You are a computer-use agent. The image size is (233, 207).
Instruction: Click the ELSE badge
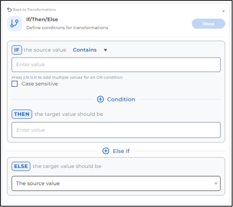pos(21,166)
